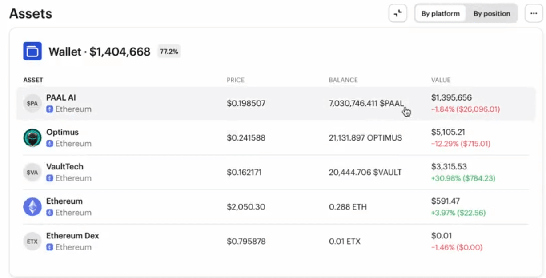Click the ETX Ethereum Dex token icon

pyautogui.click(x=32, y=241)
